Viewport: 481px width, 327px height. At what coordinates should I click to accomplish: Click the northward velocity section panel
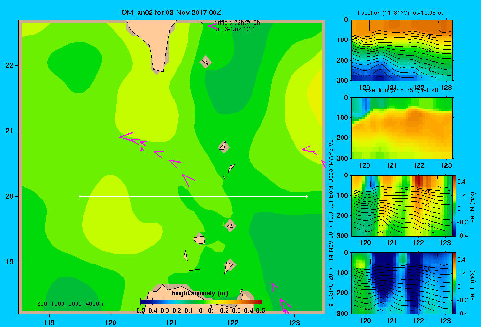tap(402, 205)
